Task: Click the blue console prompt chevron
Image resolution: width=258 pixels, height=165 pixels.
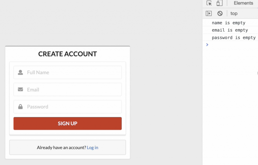Action: tap(207, 45)
